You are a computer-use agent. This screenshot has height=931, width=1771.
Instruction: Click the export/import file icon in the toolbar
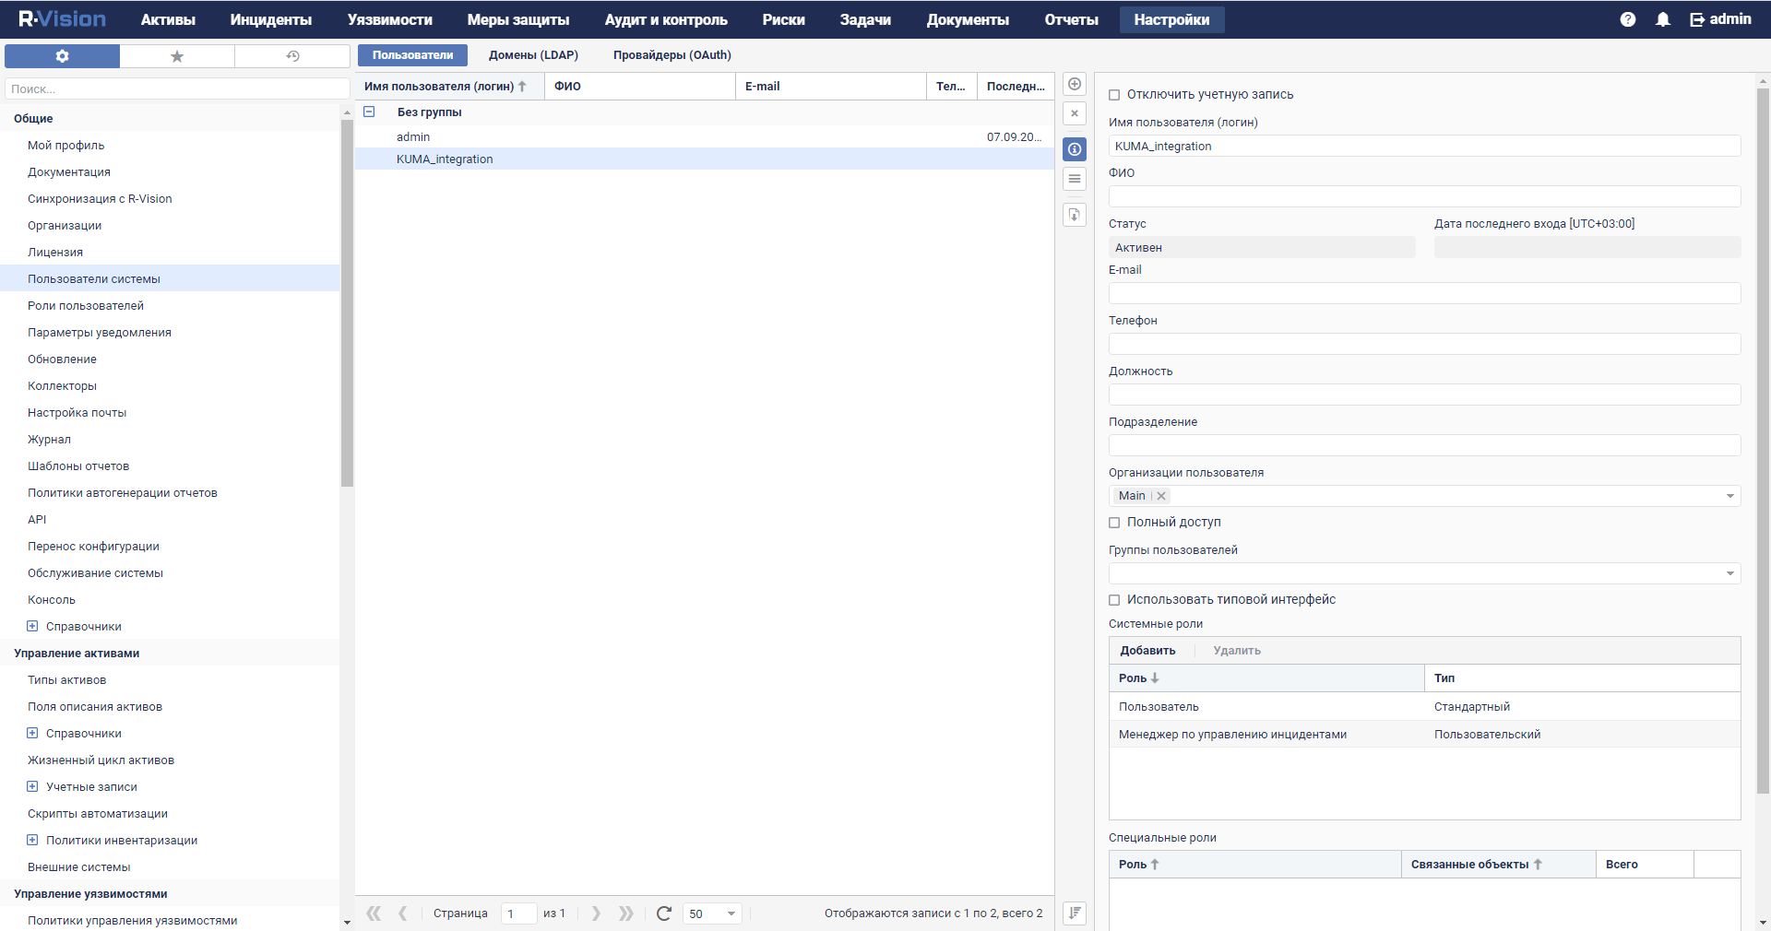[x=1074, y=214]
